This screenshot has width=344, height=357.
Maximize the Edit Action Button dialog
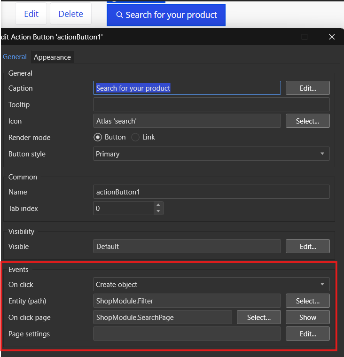tap(305, 37)
